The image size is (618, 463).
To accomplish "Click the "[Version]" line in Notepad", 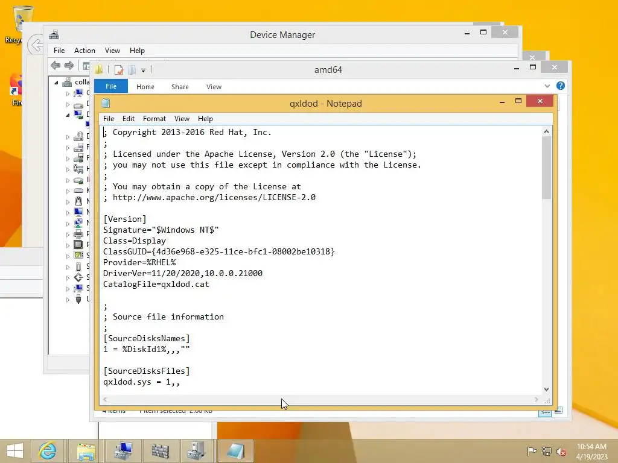I will 124,219.
